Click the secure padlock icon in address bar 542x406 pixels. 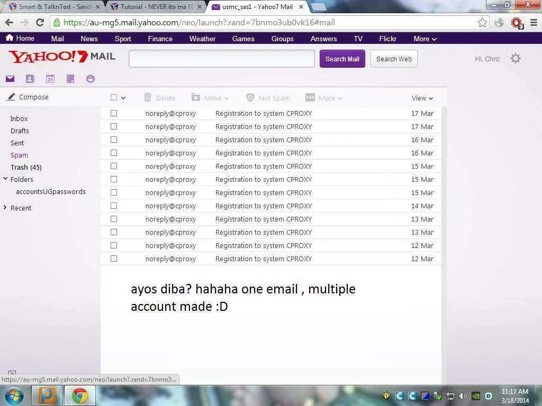pos(56,23)
